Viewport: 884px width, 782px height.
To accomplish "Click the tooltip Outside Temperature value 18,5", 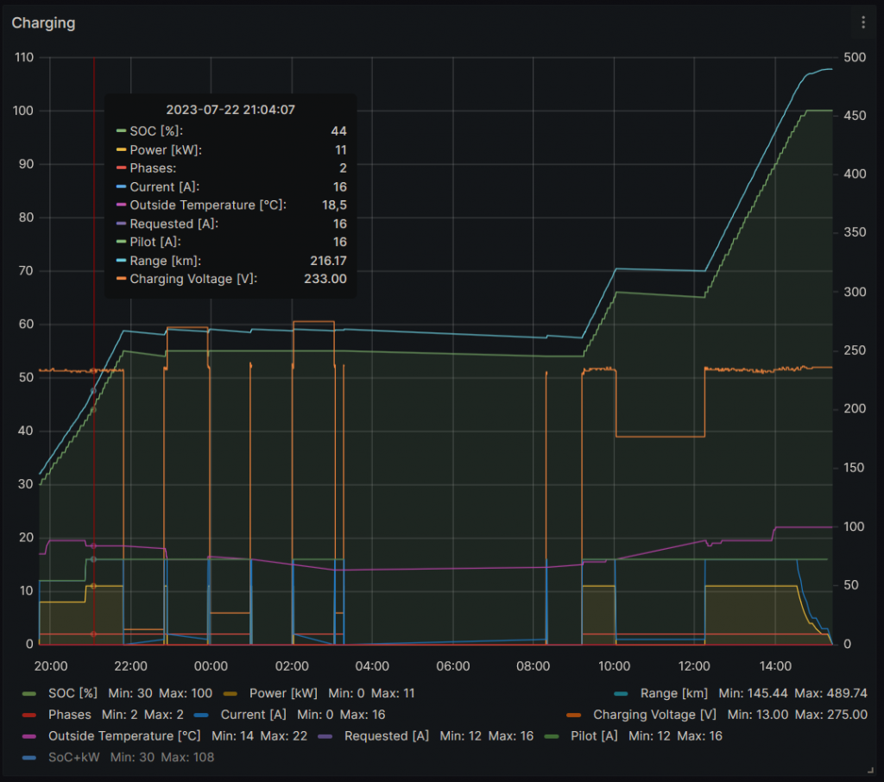I will (x=334, y=205).
